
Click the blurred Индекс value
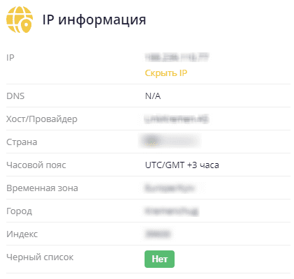(x=158, y=234)
